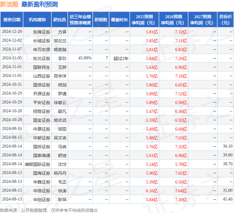The image size is (234, 213).
Task: Click 7.32亿 in the 东海证券 row
Action: [181, 32]
